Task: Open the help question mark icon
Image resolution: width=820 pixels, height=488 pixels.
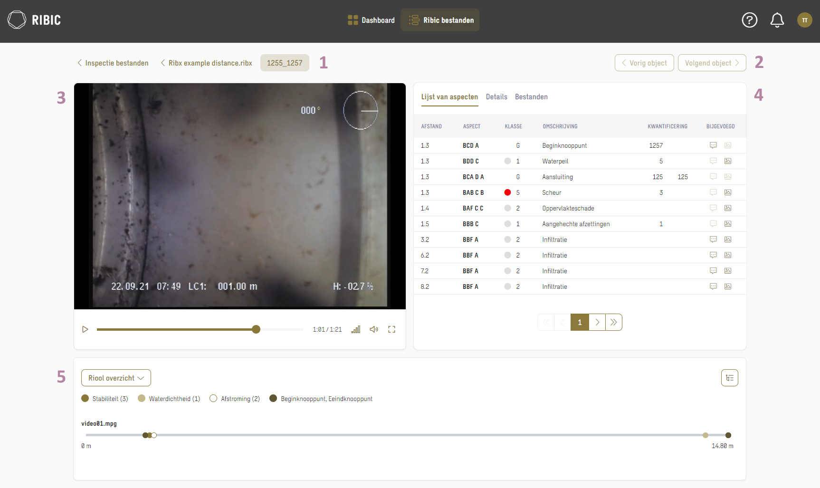Action: pos(749,20)
